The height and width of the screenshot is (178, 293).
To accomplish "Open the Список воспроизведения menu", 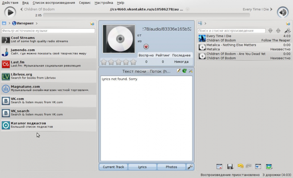I will click(x=54, y=3).
